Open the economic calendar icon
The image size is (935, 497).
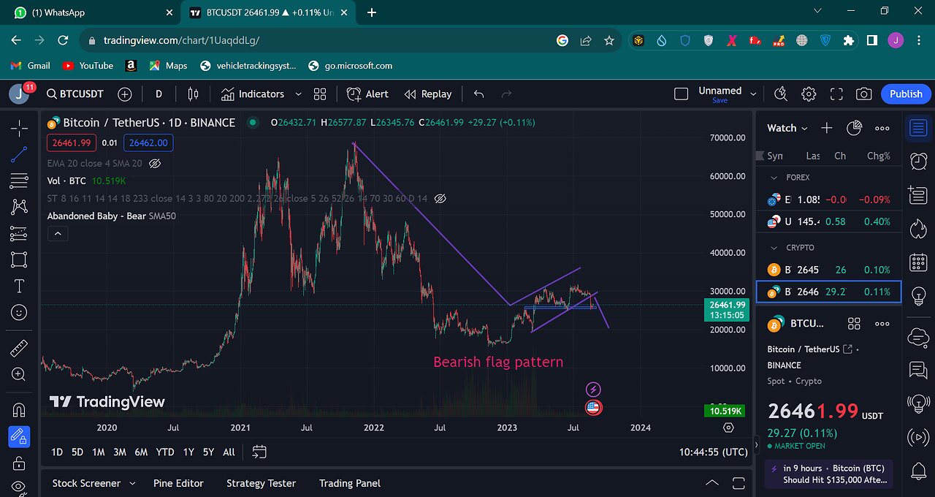(x=918, y=262)
